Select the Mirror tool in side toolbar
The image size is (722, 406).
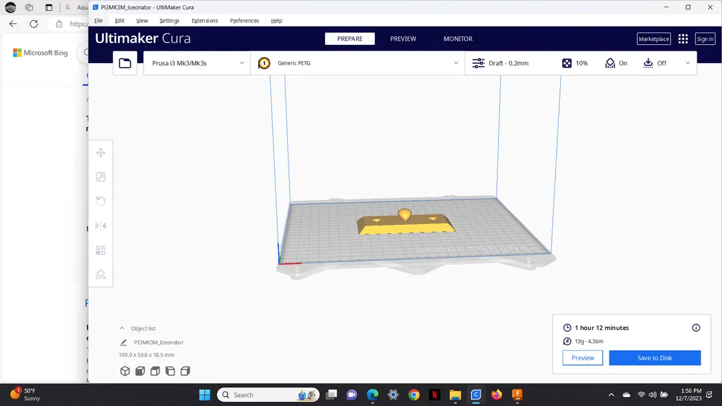tap(100, 225)
